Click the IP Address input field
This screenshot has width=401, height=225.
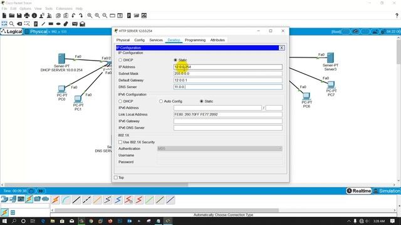coord(228,67)
